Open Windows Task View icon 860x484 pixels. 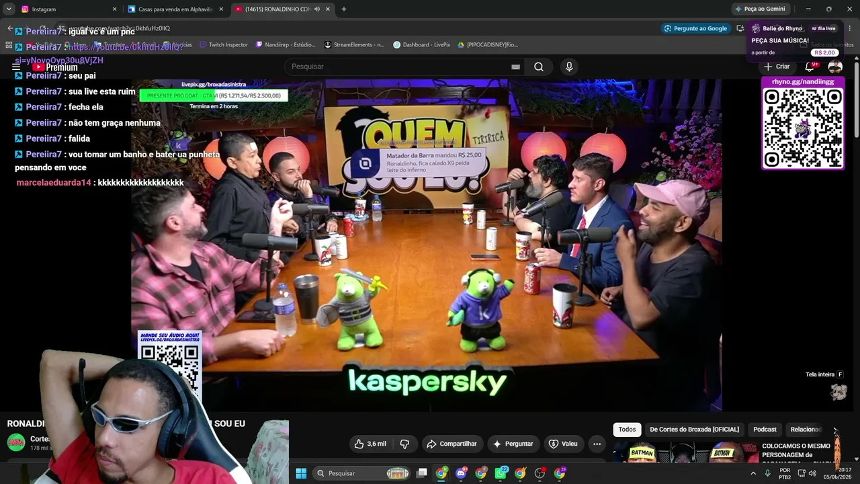[422, 473]
